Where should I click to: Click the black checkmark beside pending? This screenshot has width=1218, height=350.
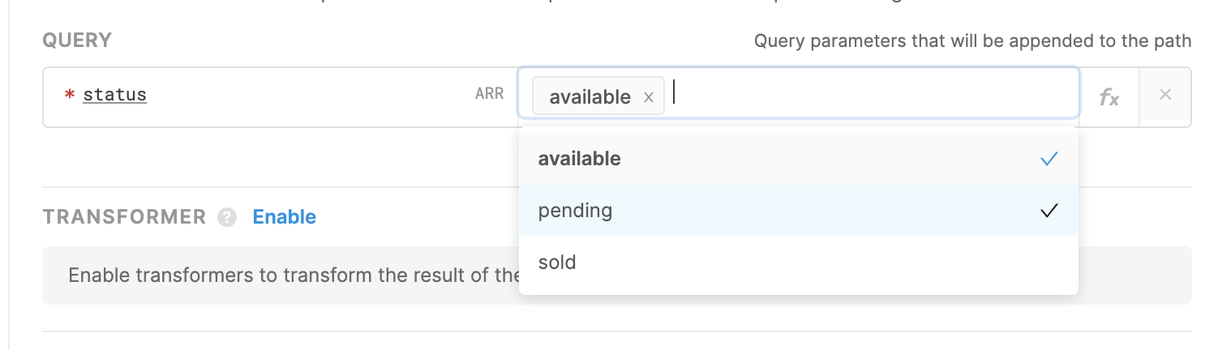tap(1049, 211)
